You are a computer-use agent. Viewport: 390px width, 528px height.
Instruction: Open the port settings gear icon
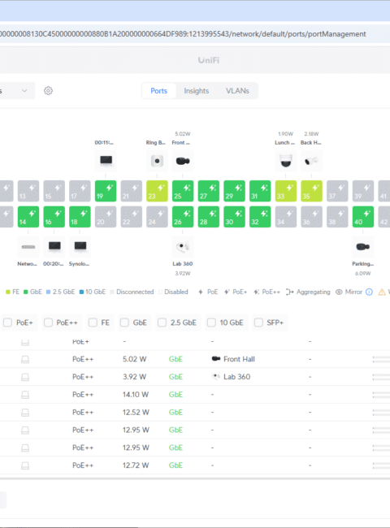(x=48, y=91)
